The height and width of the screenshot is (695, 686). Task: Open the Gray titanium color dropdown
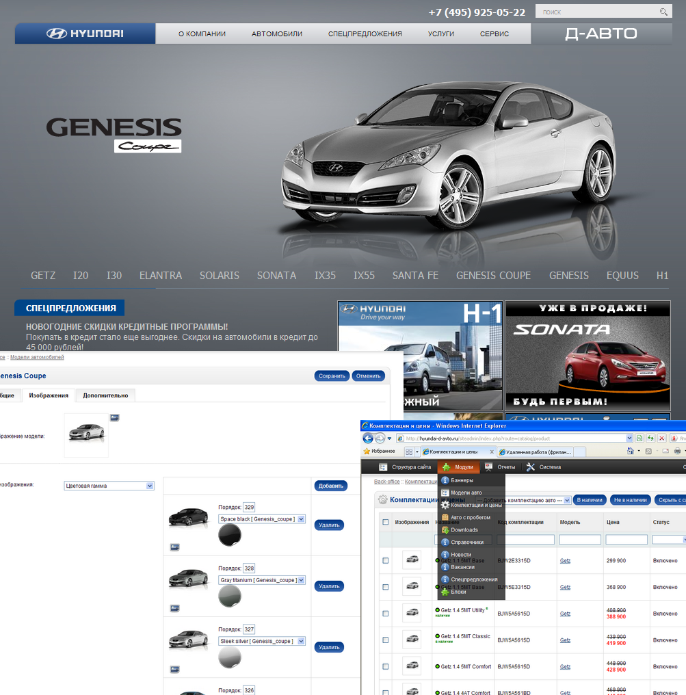262,580
